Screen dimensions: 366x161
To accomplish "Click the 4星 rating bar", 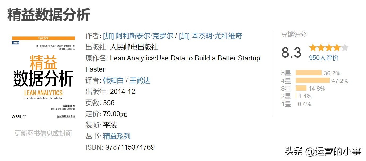I will point(313,81).
